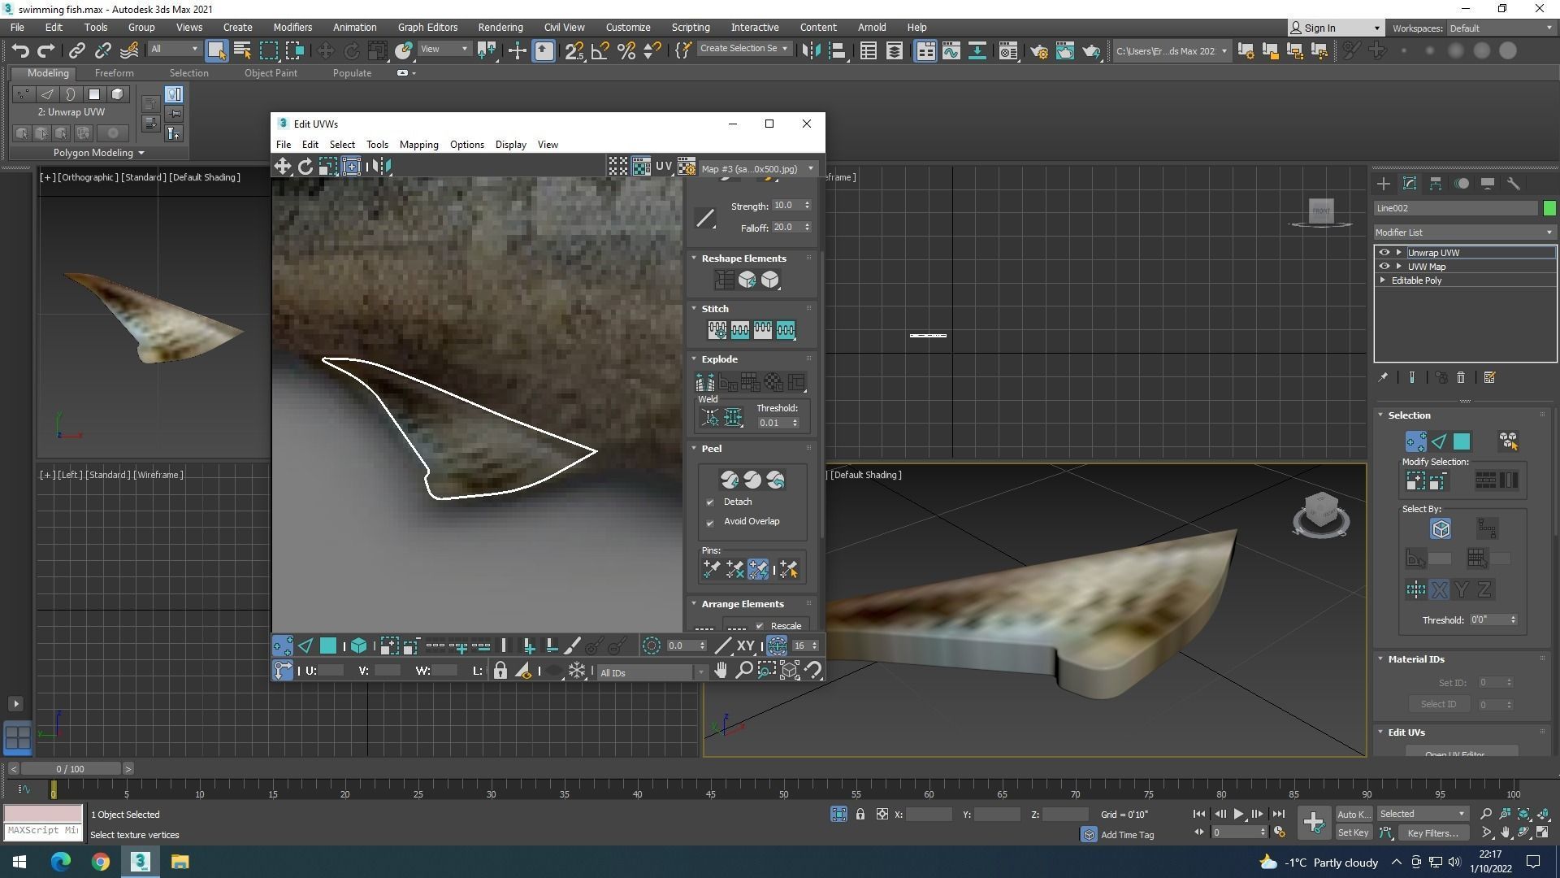The image size is (1560, 878).
Task: Disable the Avoid Overlap checkbox
Action: (x=710, y=522)
